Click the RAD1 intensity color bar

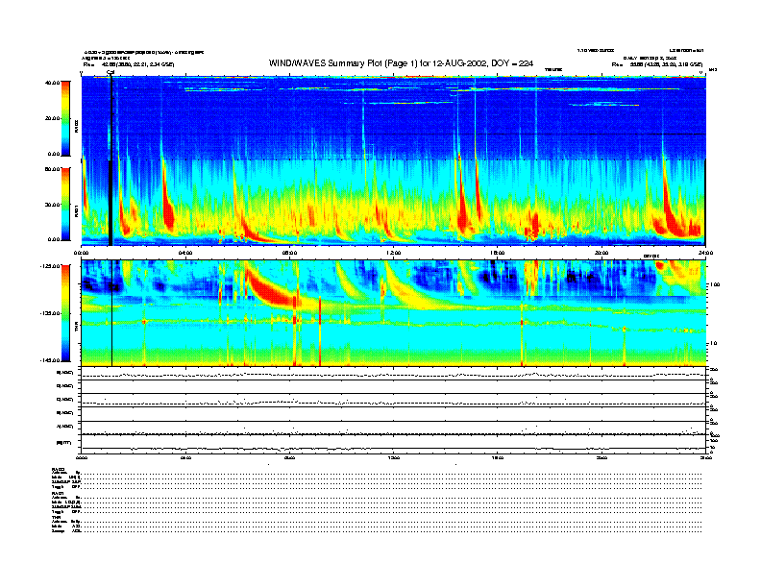65,205
